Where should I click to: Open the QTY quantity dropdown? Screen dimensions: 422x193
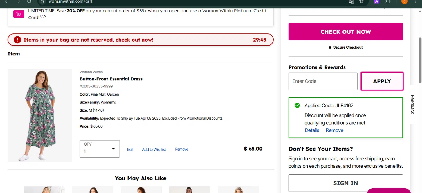100,149
